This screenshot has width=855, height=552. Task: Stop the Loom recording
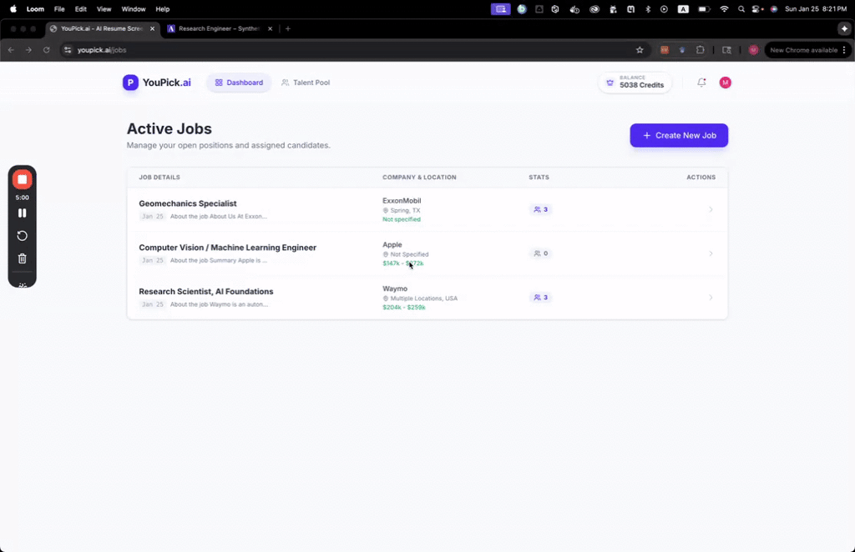click(23, 179)
